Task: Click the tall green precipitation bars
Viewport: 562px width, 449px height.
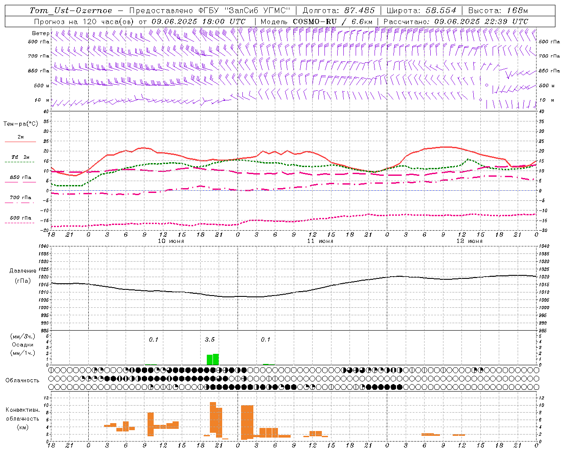Action: click(x=213, y=360)
